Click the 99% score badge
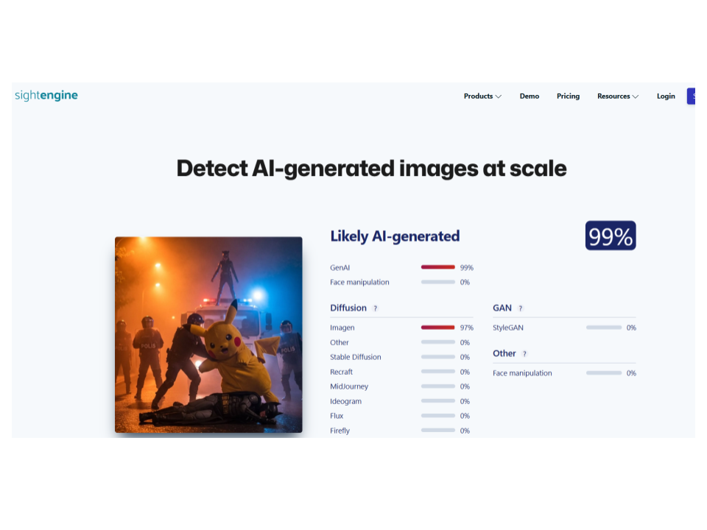The width and height of the screenshot is (707, 530). [x=611, y=236]
